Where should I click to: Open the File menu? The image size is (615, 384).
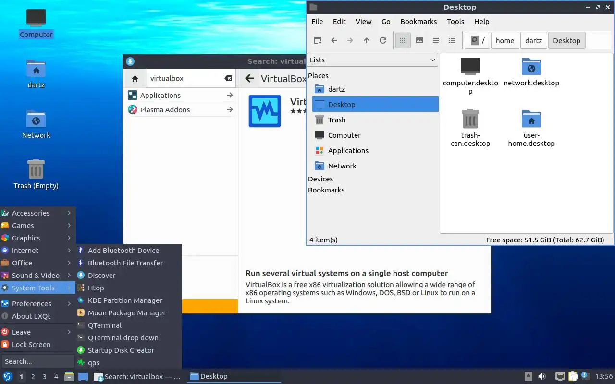tap(317, 22)
